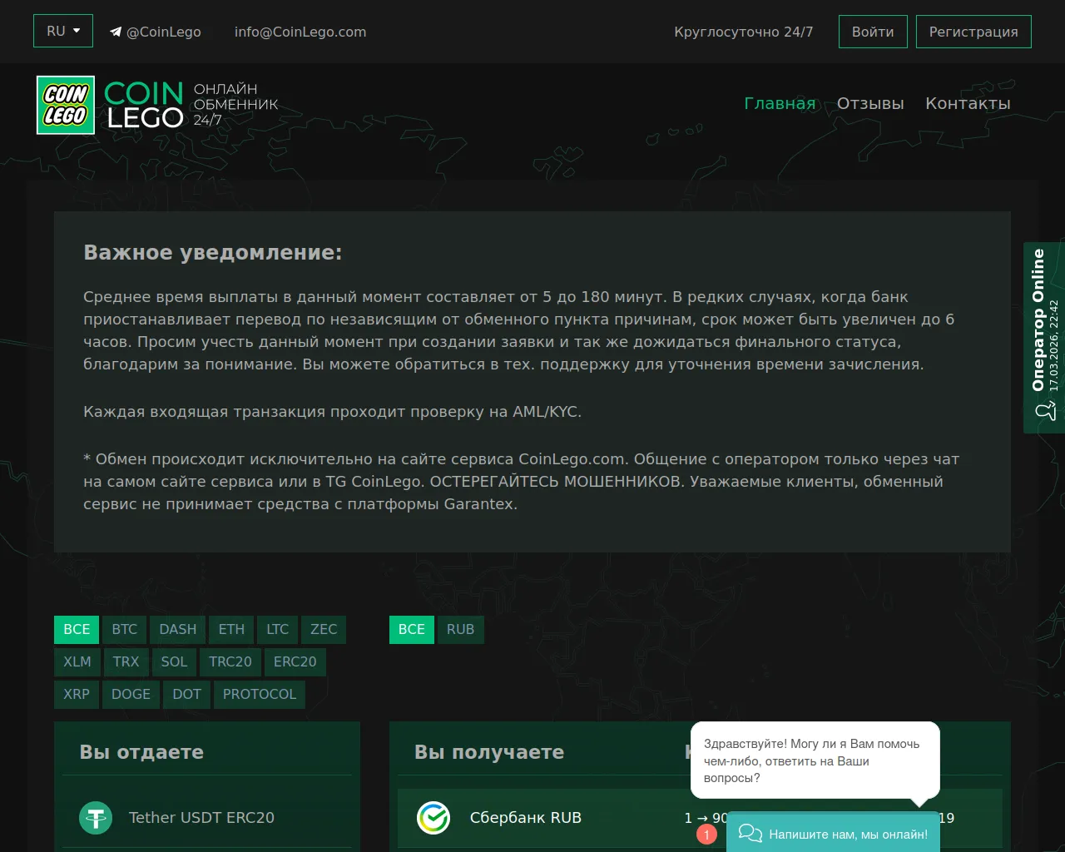Click the Регистрация button
The image size is (1065, 852).
973,32
